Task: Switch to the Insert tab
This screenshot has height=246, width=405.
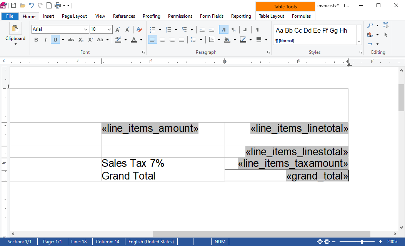Action: coord(48,16)
